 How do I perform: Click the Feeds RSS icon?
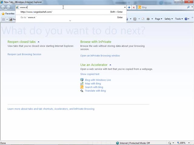(x=135, y=19)
